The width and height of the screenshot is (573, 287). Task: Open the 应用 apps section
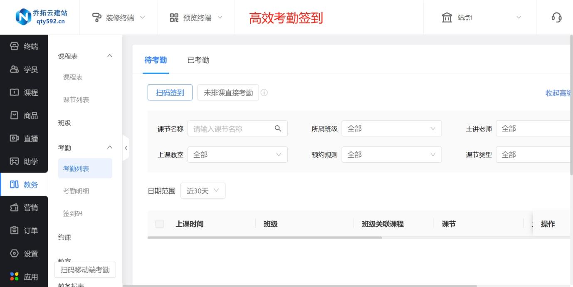(24, 277)
